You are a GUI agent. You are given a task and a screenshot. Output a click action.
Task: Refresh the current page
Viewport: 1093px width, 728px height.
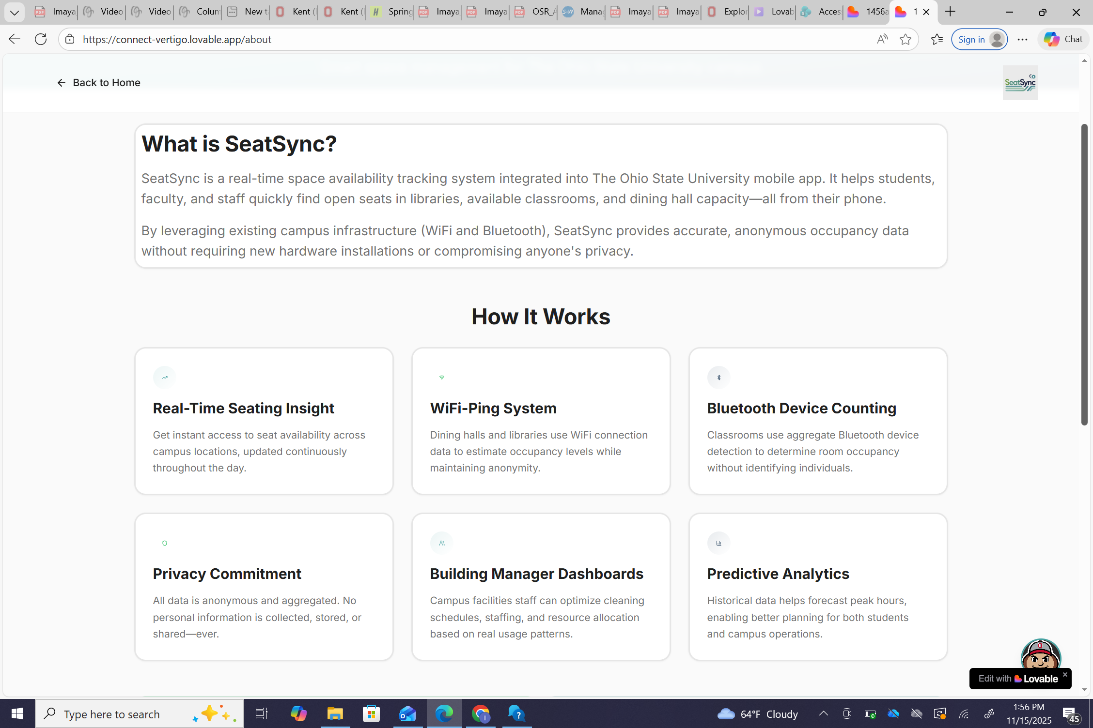pyautogui.click(x=41, y=40)
